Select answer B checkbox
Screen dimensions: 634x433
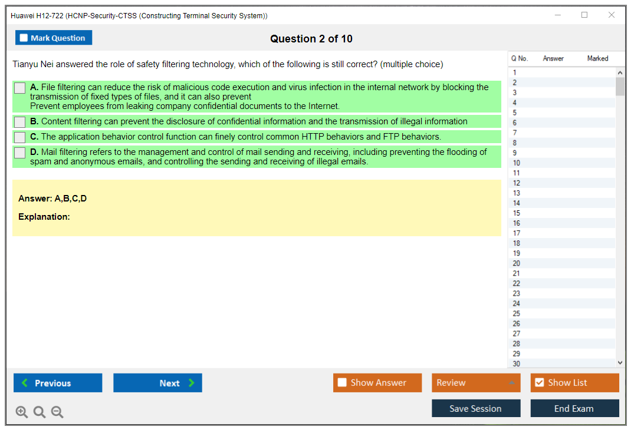[x=20, y=122]
